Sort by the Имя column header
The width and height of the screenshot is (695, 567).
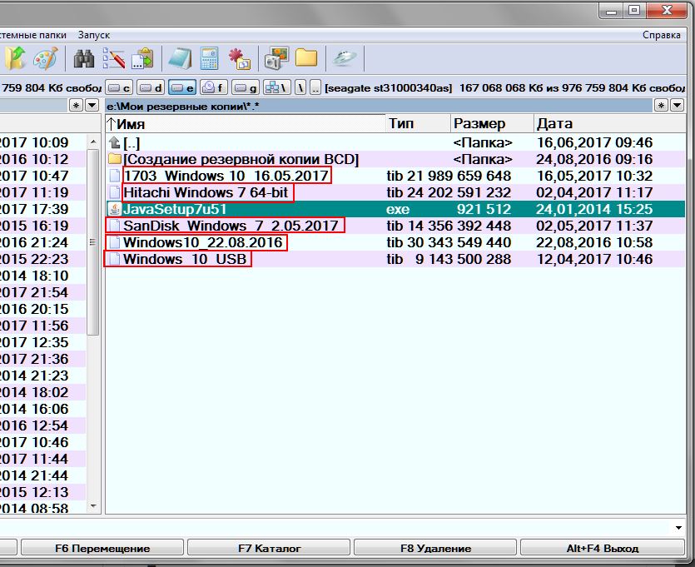click(245, 124)
